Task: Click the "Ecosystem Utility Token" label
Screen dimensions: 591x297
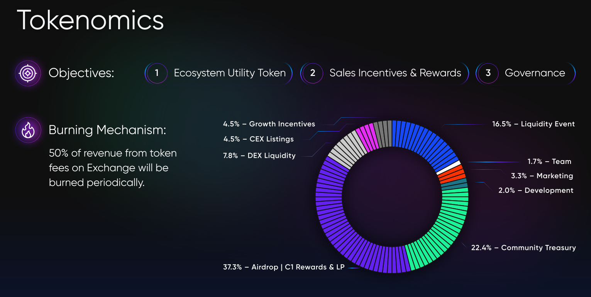Action: 230,73
